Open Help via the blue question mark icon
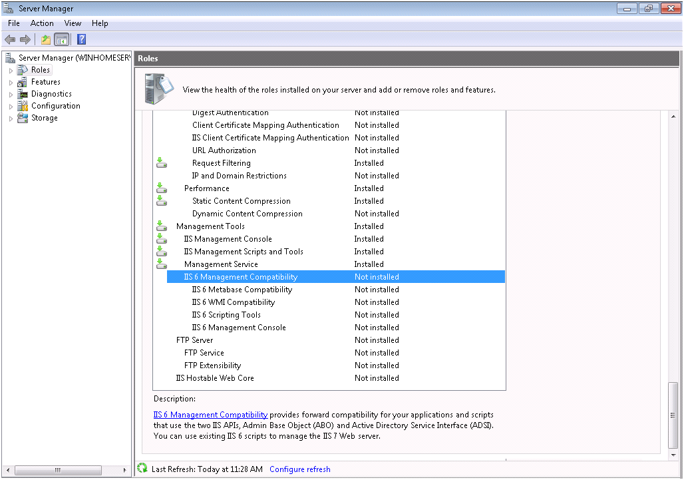The image size is (684, 480). (x=81, y=39)
